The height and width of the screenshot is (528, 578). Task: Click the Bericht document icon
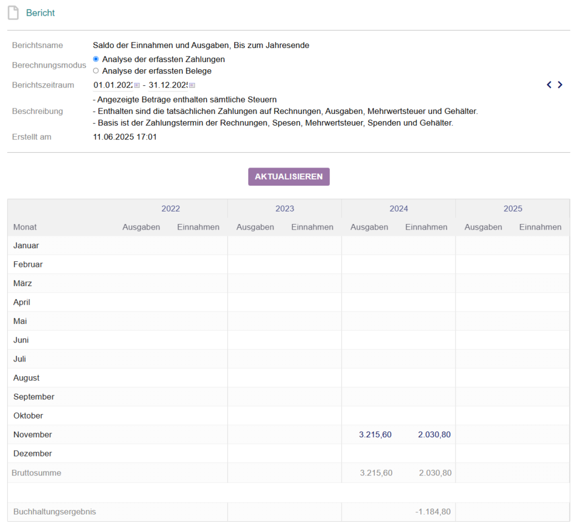(13, 12)
